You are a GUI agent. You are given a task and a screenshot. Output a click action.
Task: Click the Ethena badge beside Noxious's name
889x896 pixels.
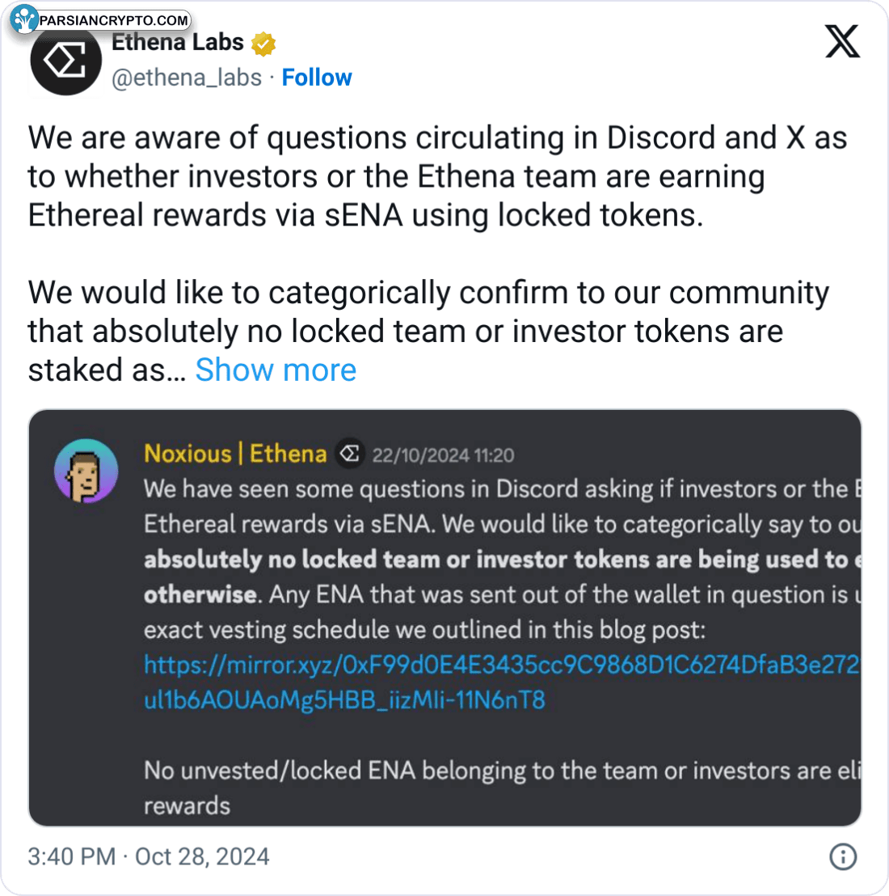click(349, 454)
